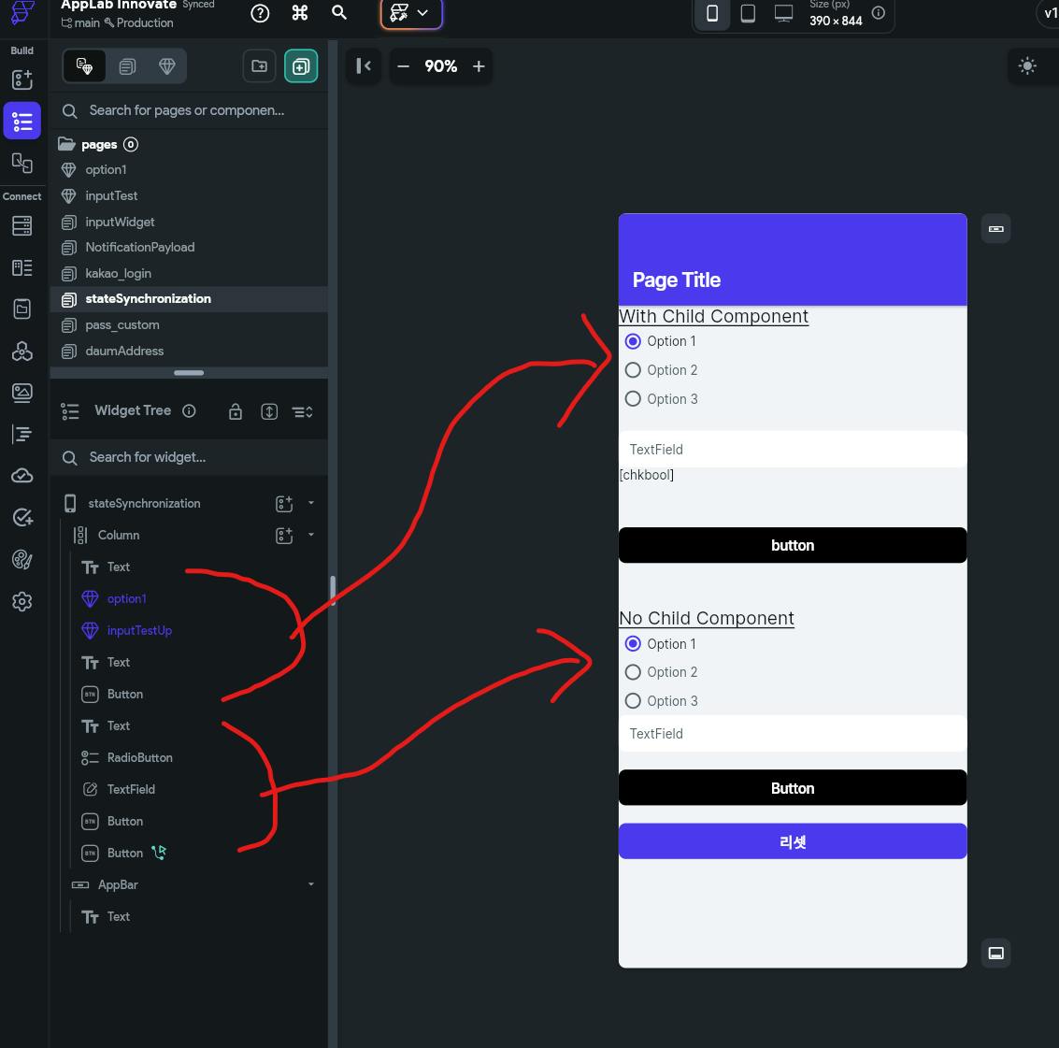Open the Data types icon in left rail

click(22, 267)
